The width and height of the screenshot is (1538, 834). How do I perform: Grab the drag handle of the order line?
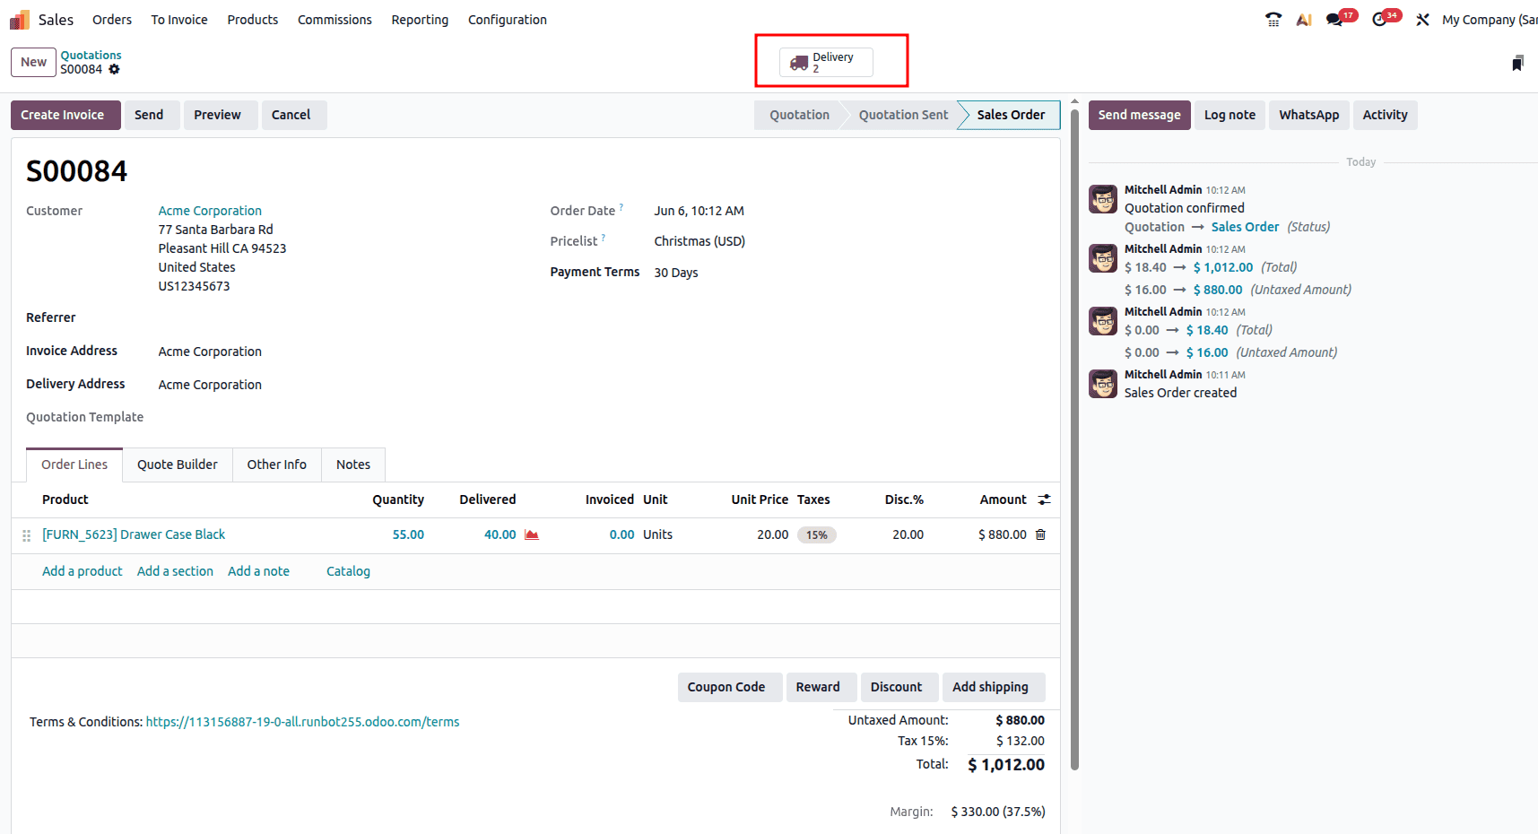26,535
